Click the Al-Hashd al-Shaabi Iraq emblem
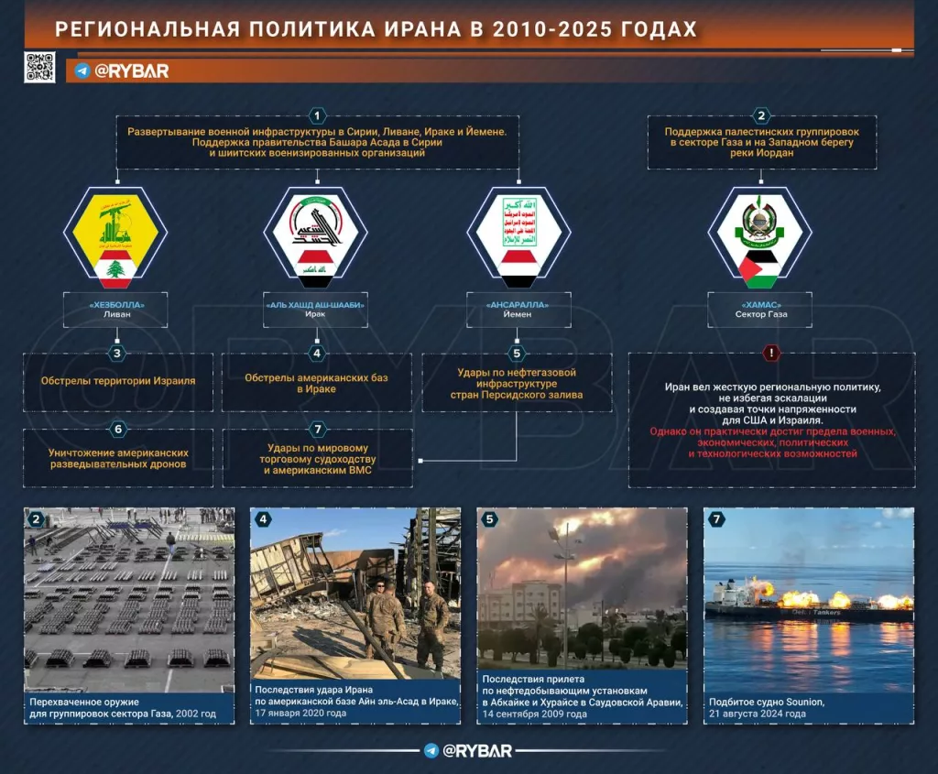 click(x=314, y=234)
